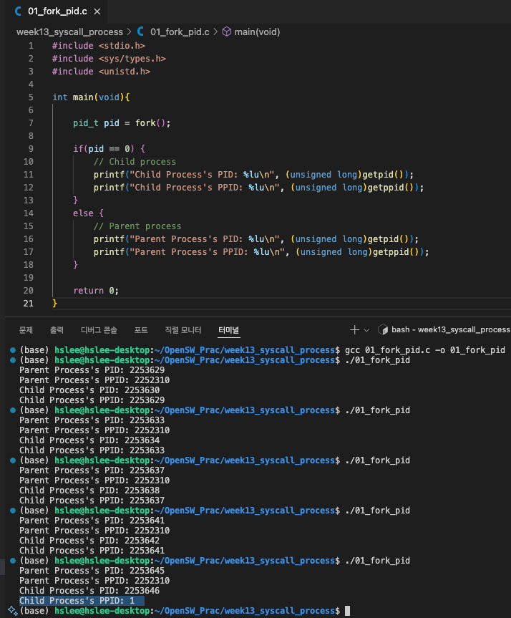
Task: Click terminal line 'Parent Process's PID: 2253637'
Action: coord(92,470)
